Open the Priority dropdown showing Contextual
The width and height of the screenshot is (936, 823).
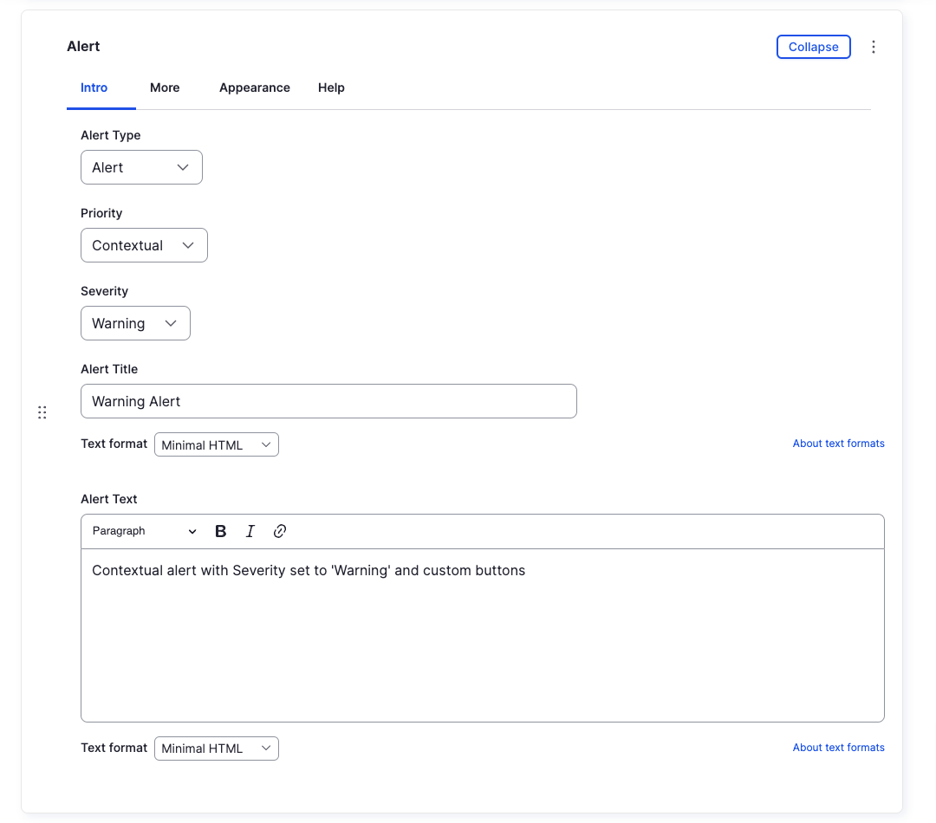(x=144, y=245)
